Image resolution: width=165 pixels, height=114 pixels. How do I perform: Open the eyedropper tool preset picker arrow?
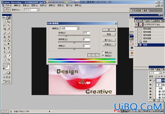(x=9, y=10)
